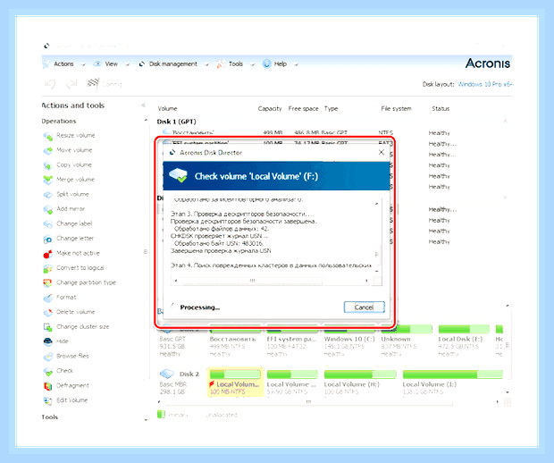Click the Change cluster size icon
The width and height of the screenshot is (554, 463).
pos(48,327)
